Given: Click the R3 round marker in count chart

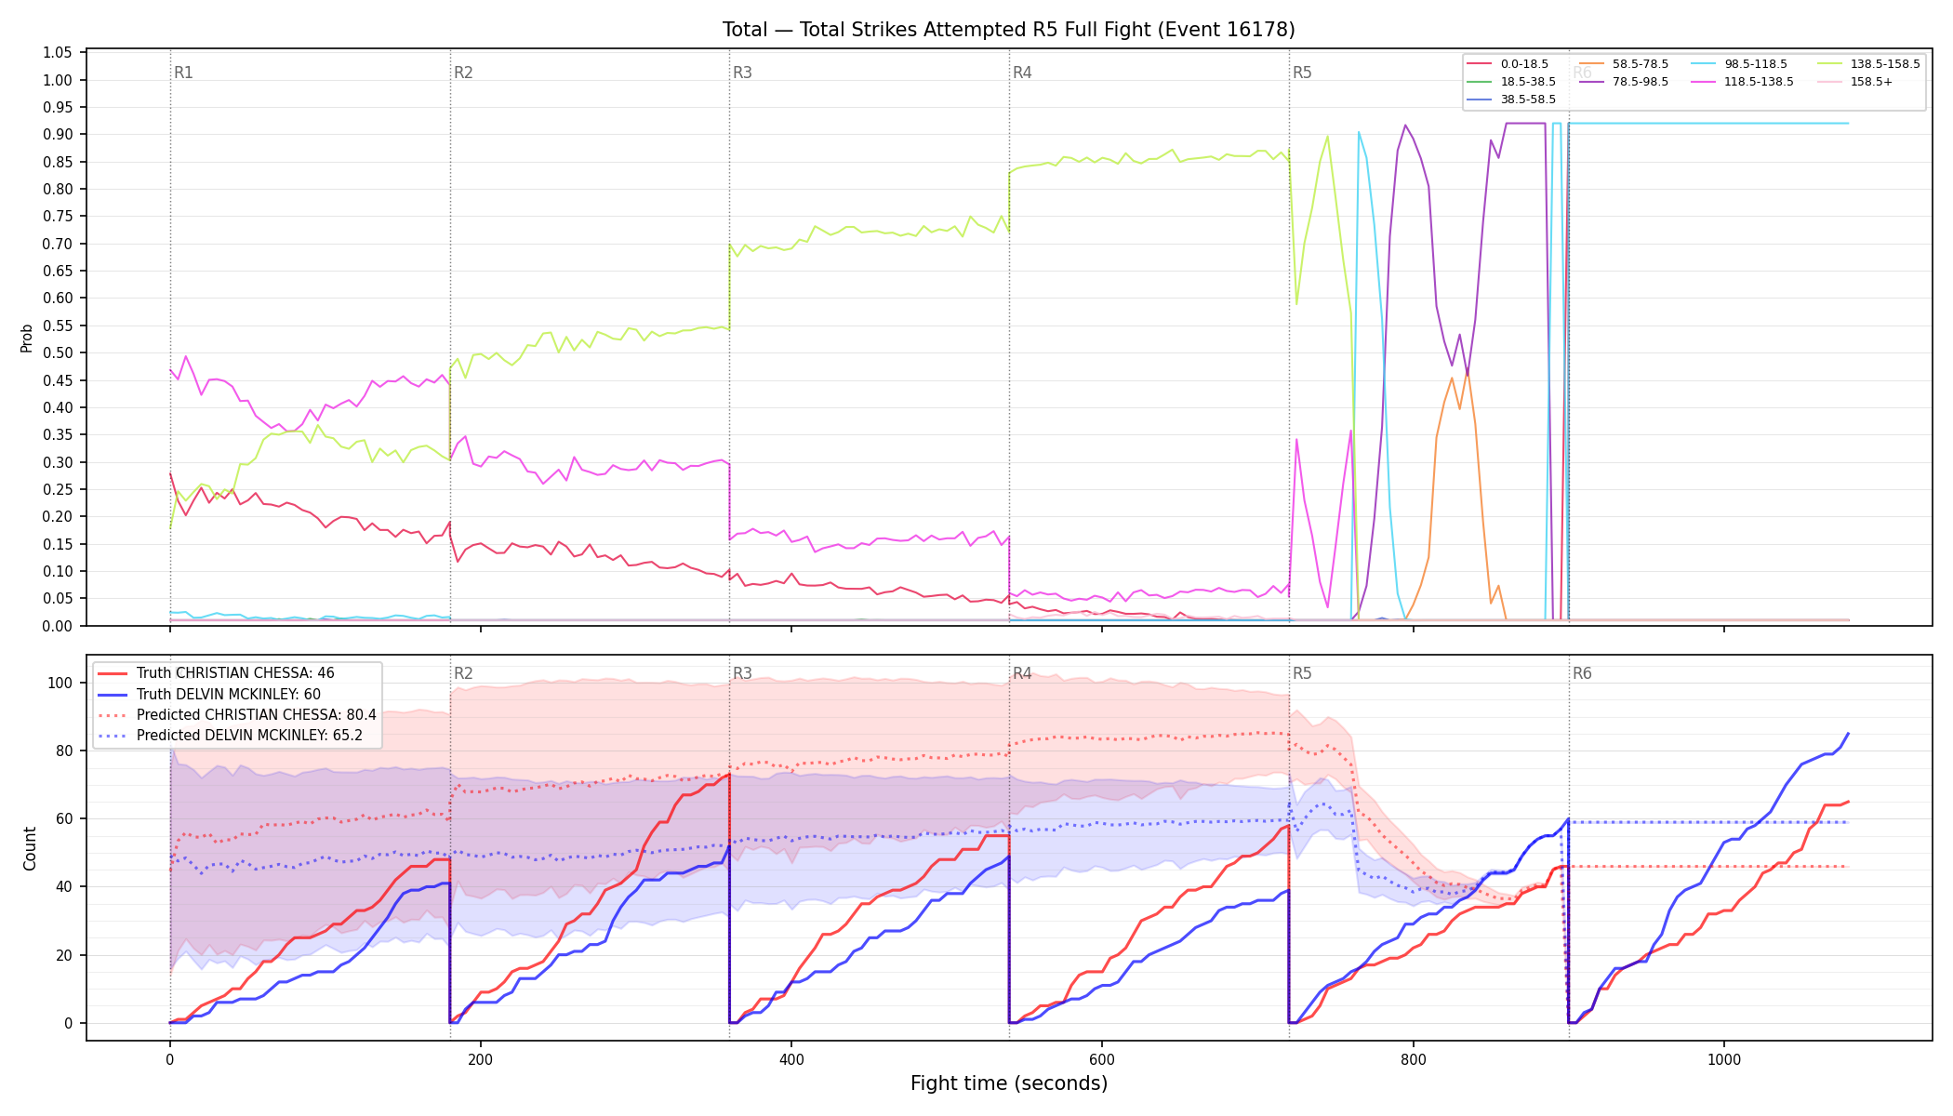Looking at the screenshot, I should tap(742, 673).
